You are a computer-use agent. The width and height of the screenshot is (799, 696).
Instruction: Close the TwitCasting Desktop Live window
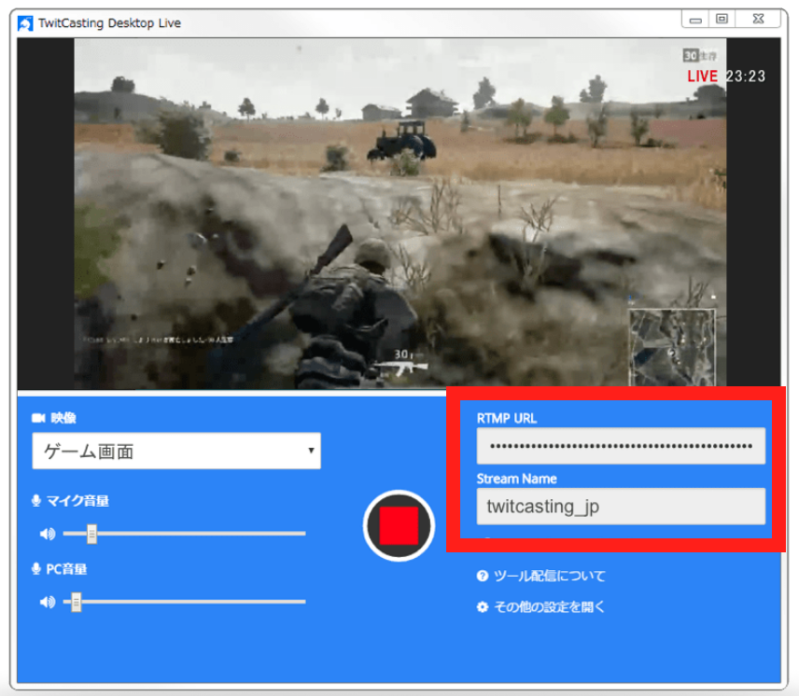click(x=758, y=19)
